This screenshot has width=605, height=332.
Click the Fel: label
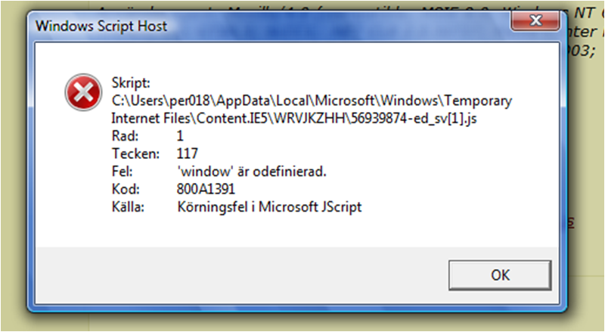122,172
